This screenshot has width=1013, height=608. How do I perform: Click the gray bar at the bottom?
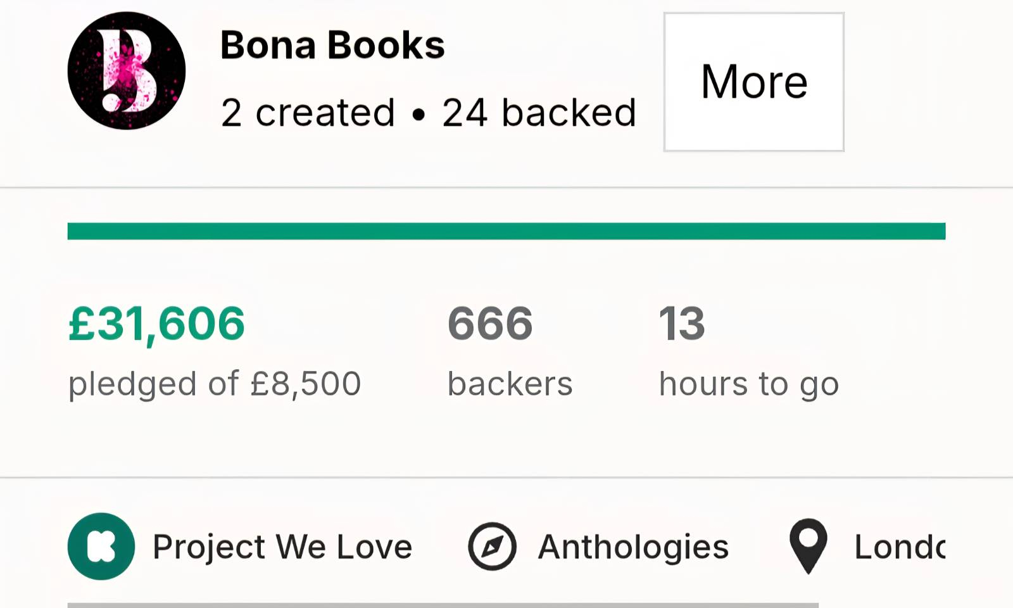pos(443,605)
